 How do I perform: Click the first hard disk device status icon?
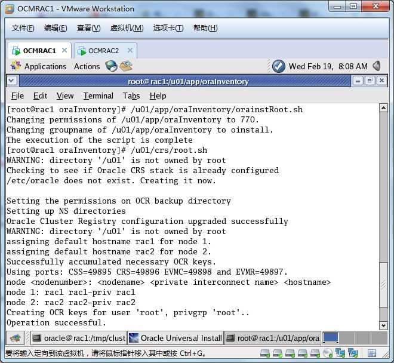point(265,353)
